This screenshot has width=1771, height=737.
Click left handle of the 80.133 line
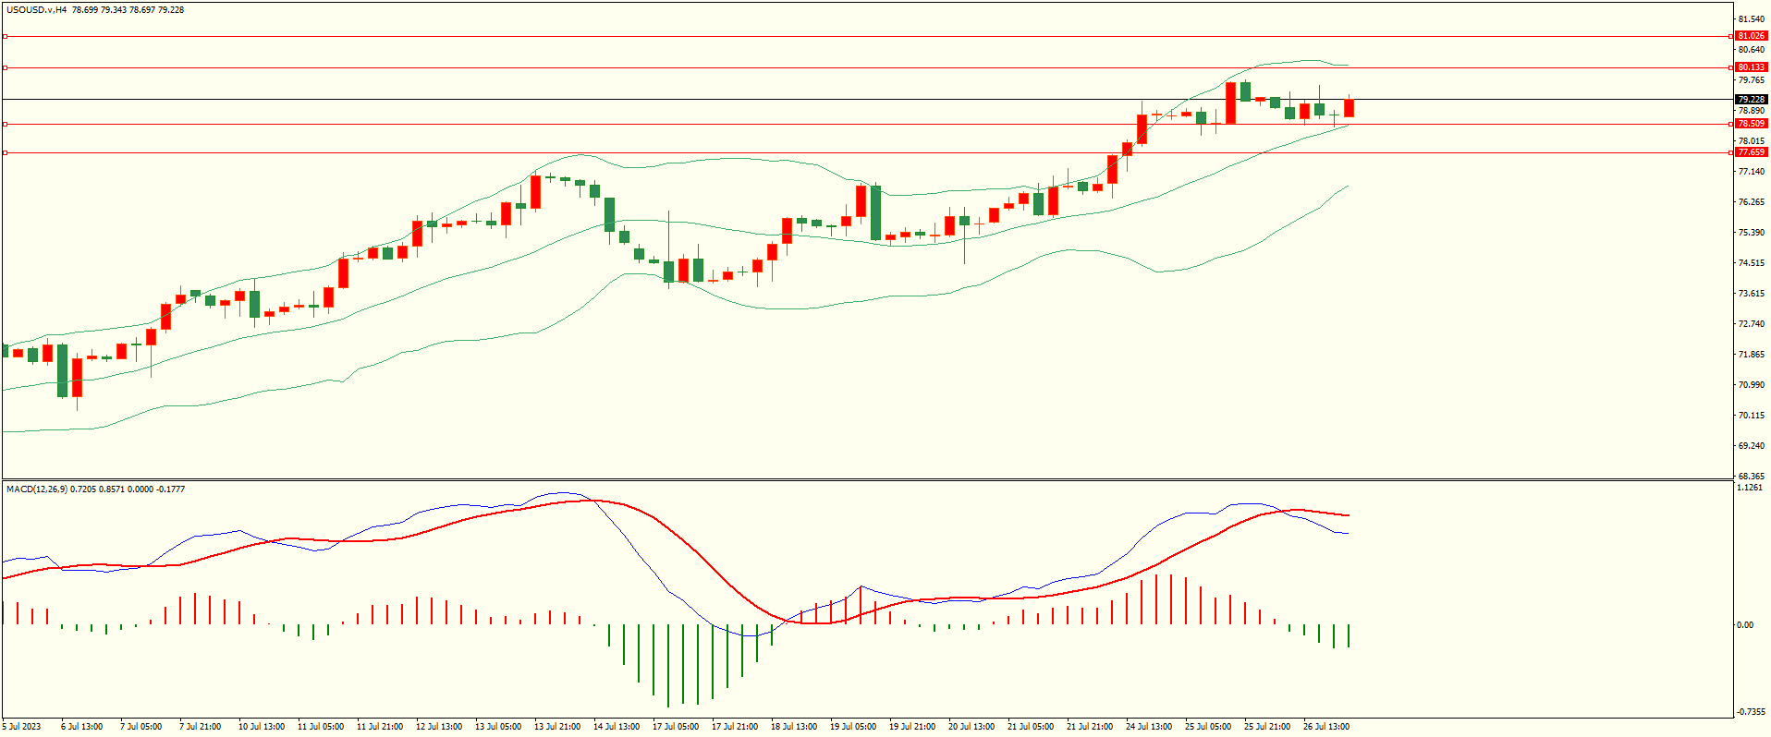(5, 67)
